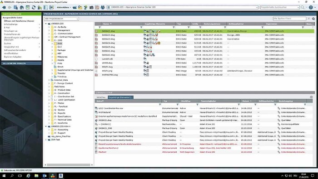The image size is (318, 179).
Task: Click the help question mark icon
Action: [311, 7]
